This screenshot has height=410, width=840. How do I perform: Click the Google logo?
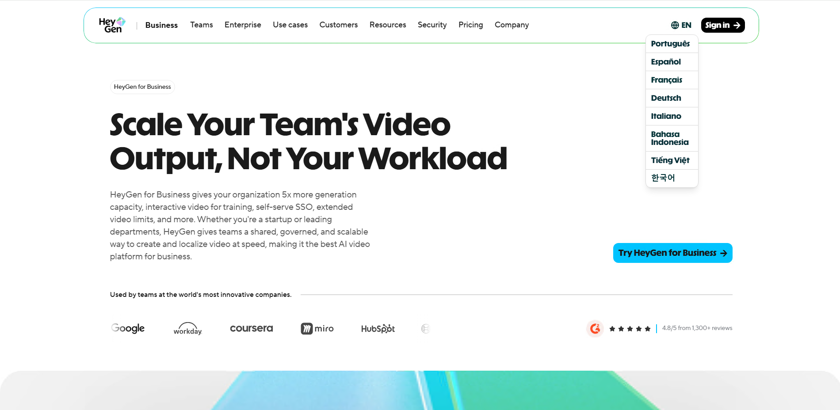click(128, 328)
